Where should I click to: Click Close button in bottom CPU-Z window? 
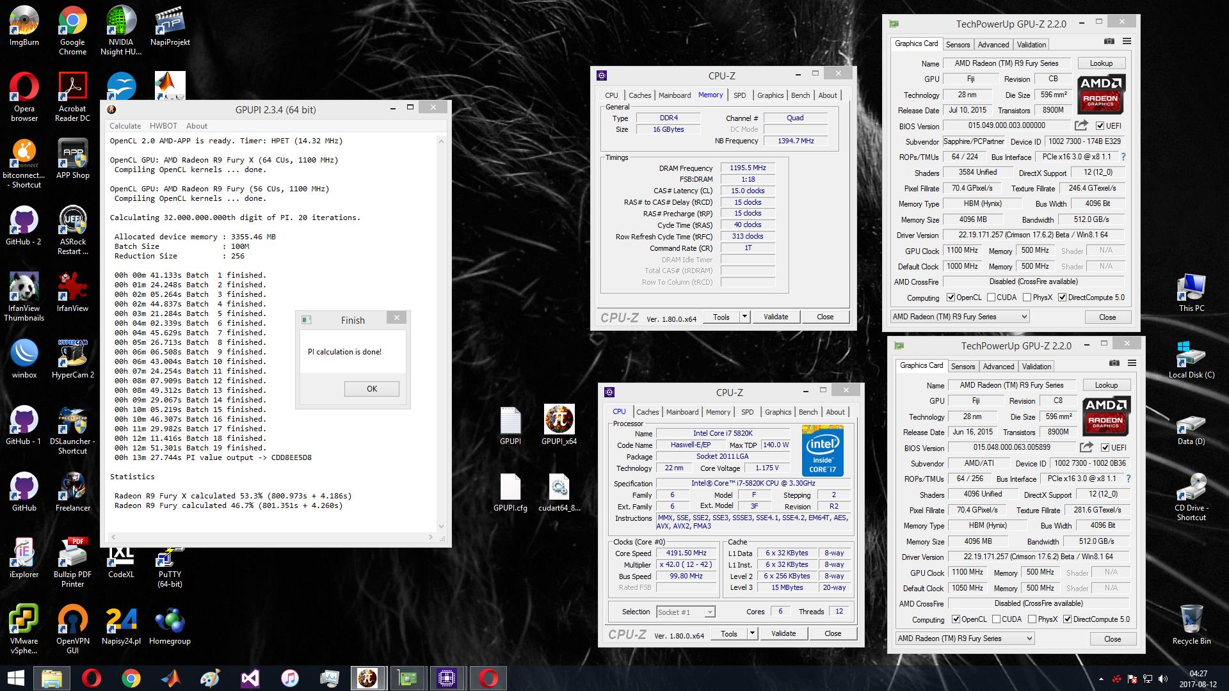(833, 633)
